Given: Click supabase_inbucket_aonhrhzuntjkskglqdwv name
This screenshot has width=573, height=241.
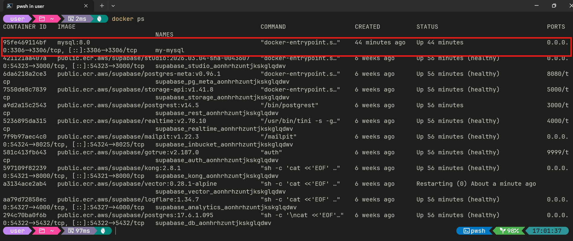Looking at the screenshot, I should click(x=224, y=144).
